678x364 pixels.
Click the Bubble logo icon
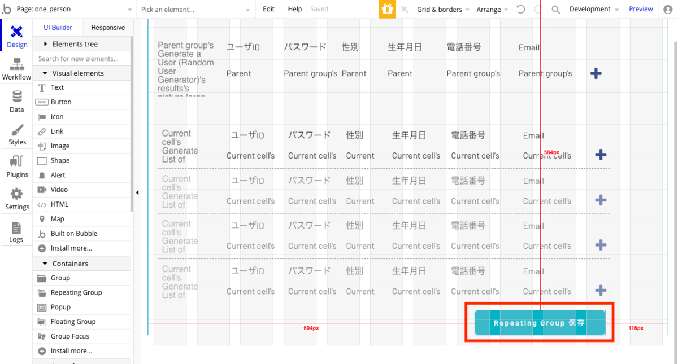(x=7, y=9)
